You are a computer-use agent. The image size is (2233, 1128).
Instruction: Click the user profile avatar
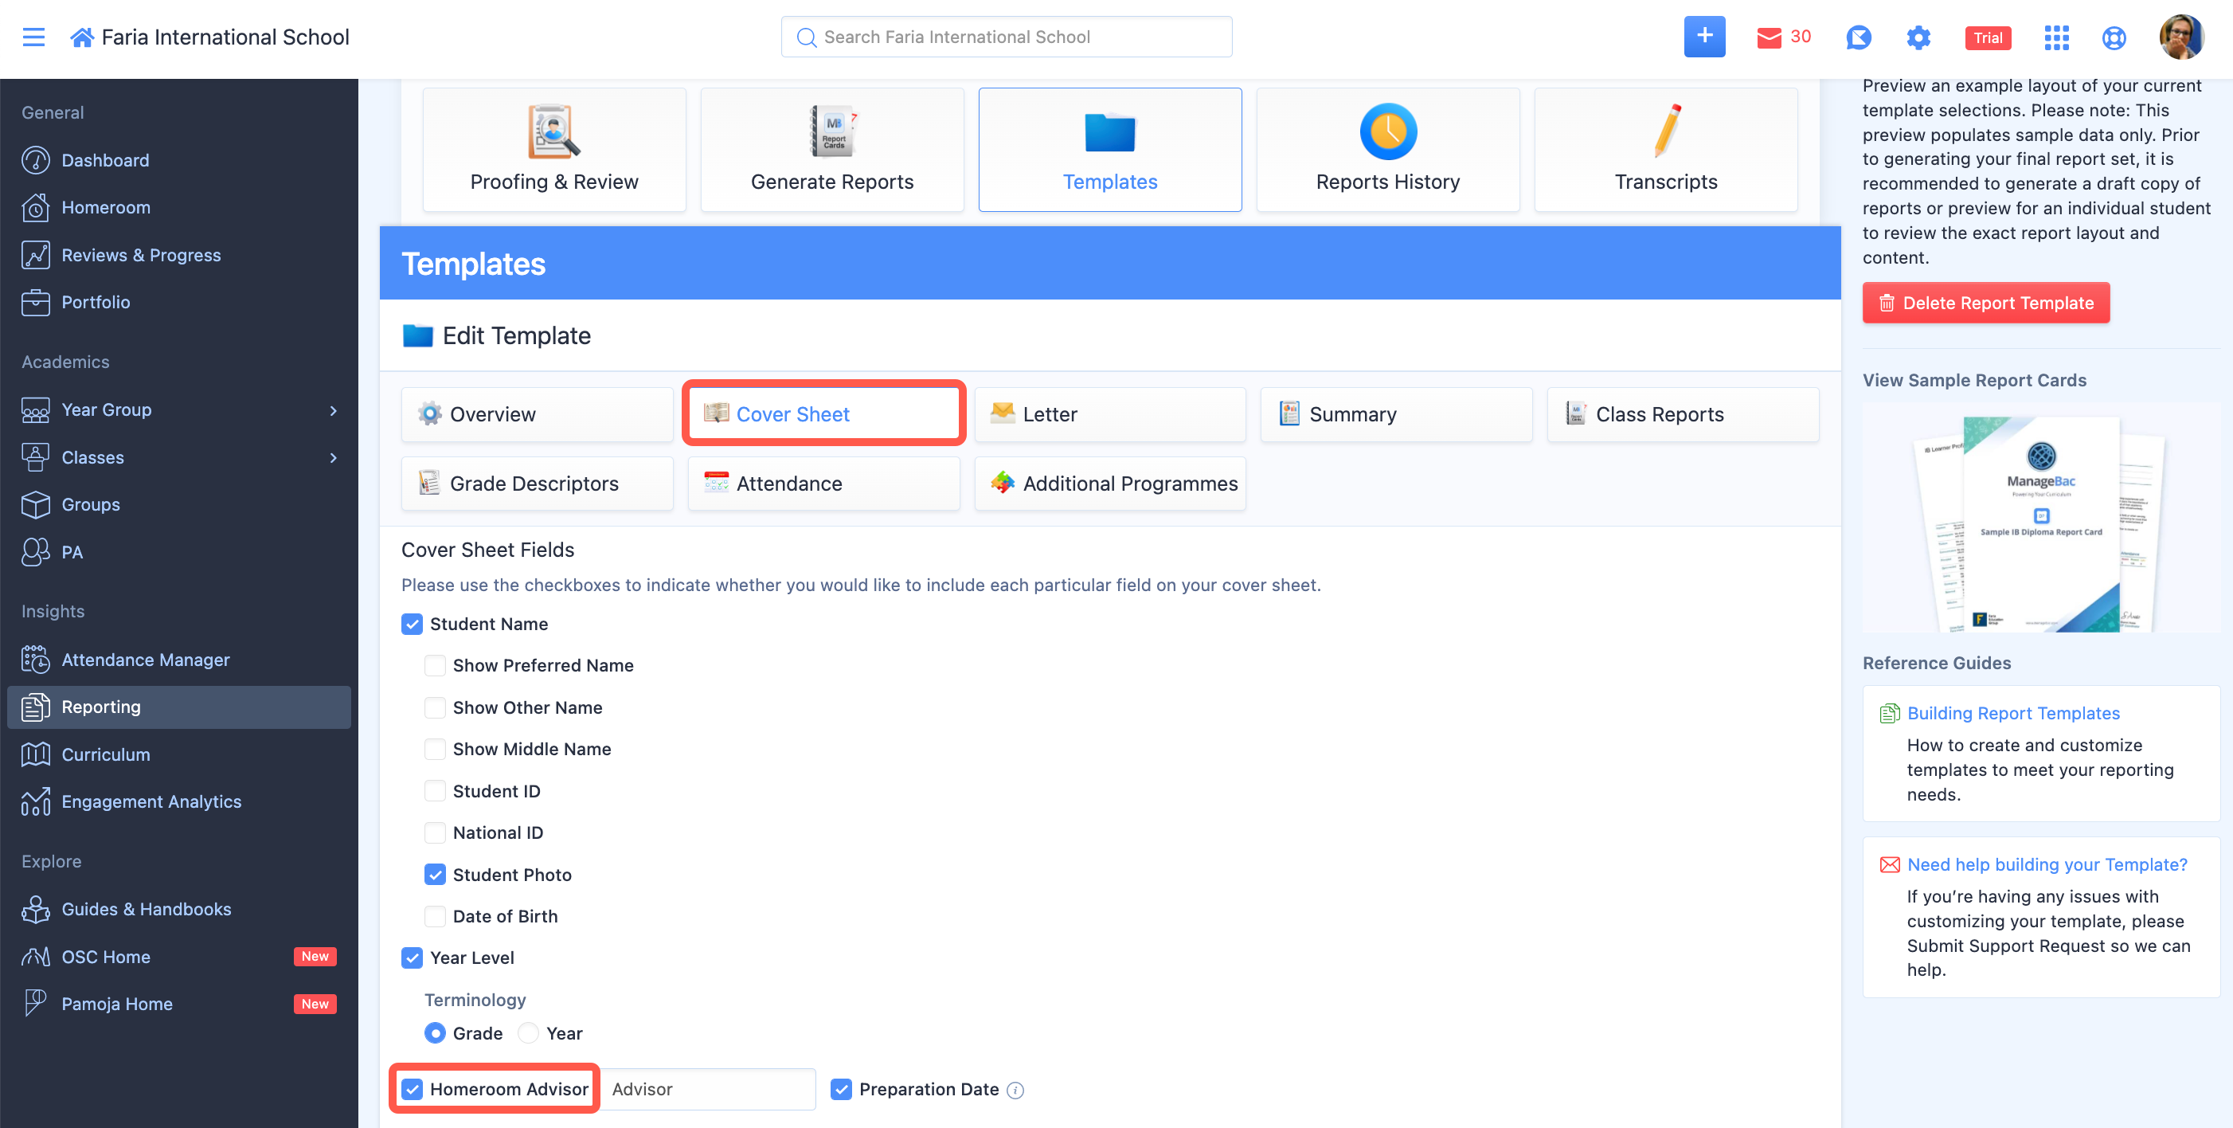pyautogui.click(x=2181, y=37)
